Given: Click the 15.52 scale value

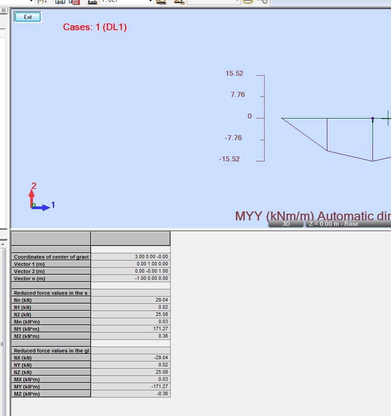Looking at the screenshot, I should [234, 73].
